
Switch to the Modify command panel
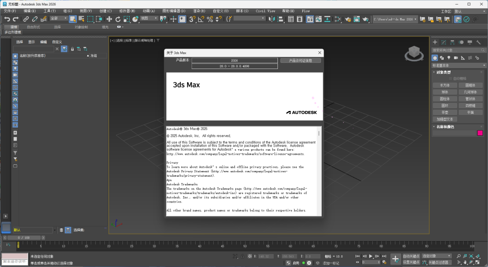click(444, 42)
